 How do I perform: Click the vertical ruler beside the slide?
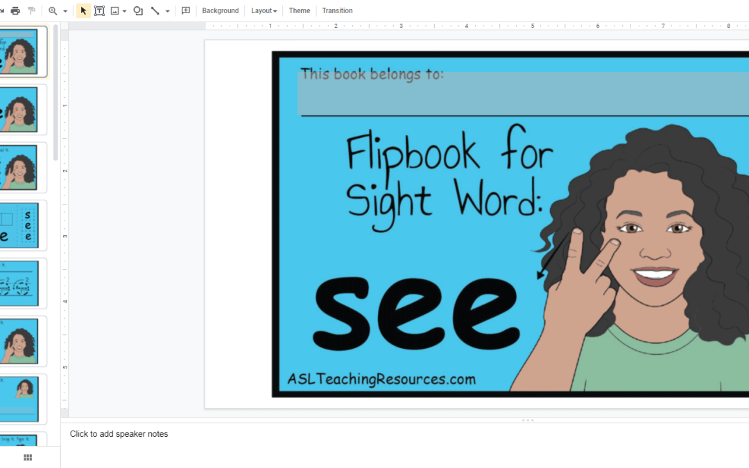[x=64, y=223]
